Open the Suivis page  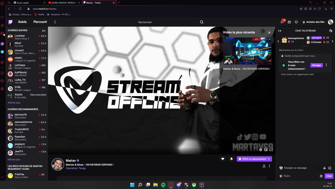click(22, 22)
